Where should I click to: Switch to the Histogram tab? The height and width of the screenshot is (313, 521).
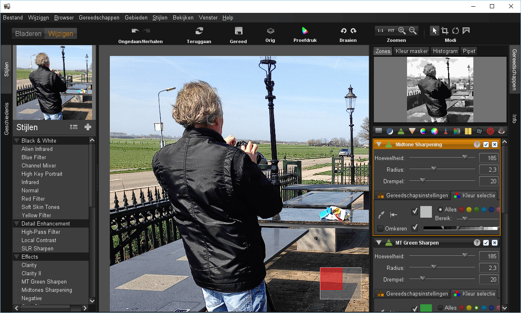[445, 51]
